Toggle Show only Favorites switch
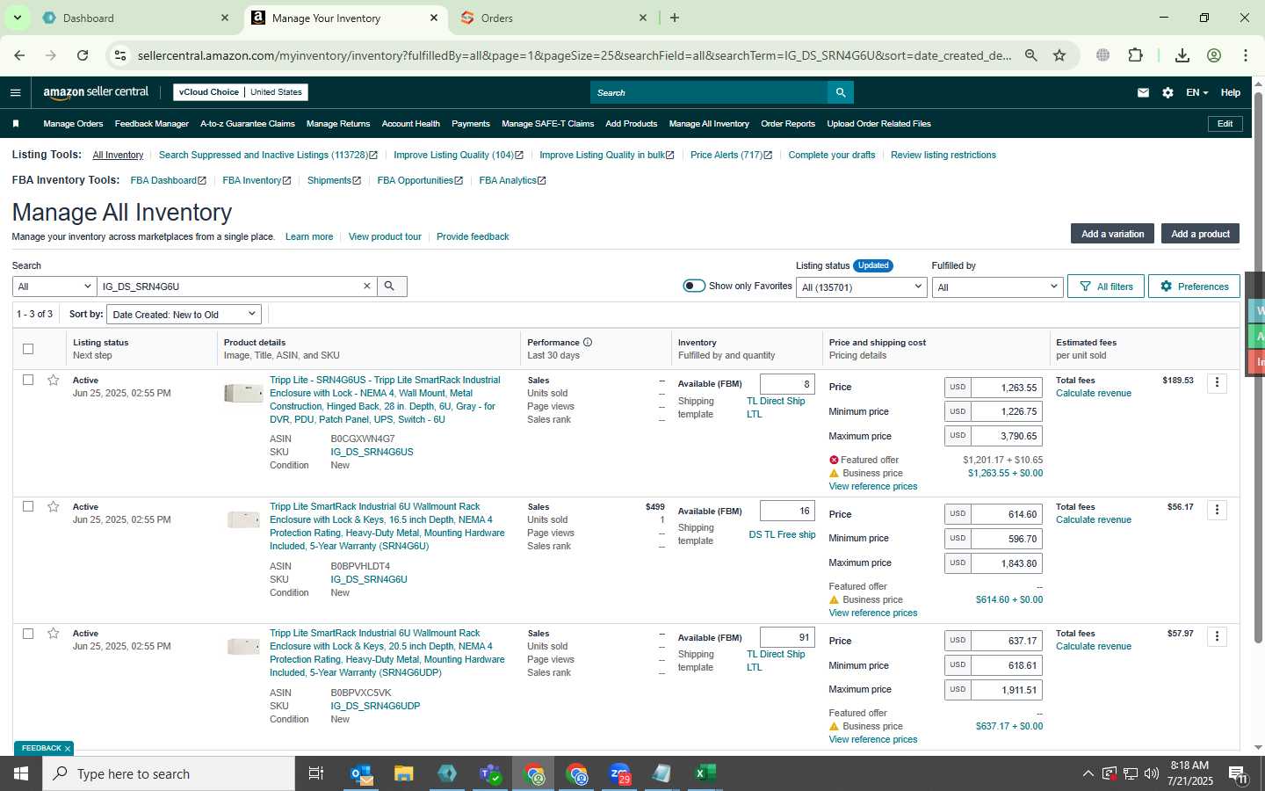Image resolution: width=1265 pixels, height=791 pixels. pyautogui.click(x=694, y=286)
